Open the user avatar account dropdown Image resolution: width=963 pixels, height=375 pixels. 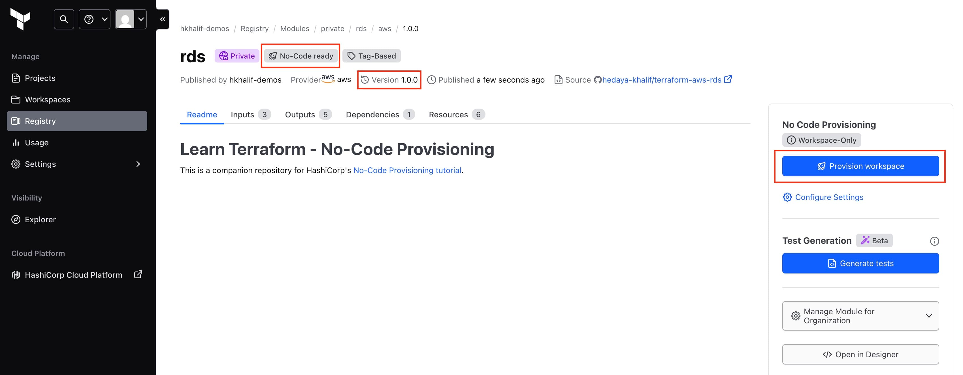click(131, 19)
